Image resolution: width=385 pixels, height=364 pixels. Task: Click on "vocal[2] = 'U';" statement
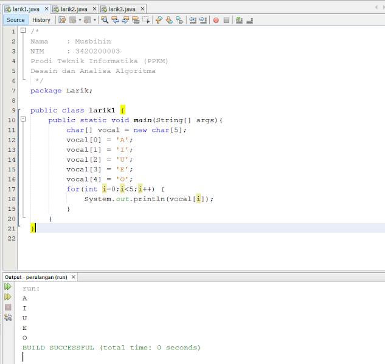[99, 160]
